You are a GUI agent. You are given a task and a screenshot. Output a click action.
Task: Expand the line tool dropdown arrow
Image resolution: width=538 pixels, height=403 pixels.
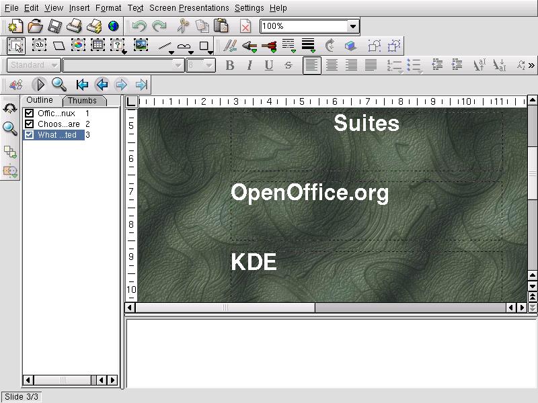tap(171, 51)
